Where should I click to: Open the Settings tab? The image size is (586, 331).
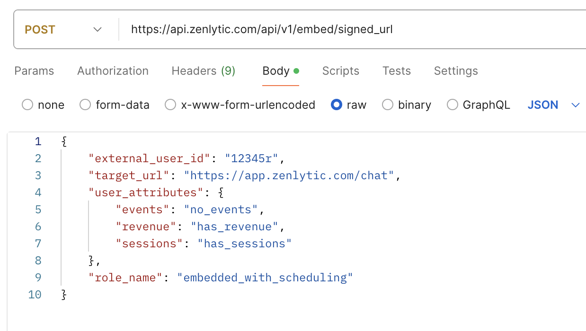click(456, 71)
